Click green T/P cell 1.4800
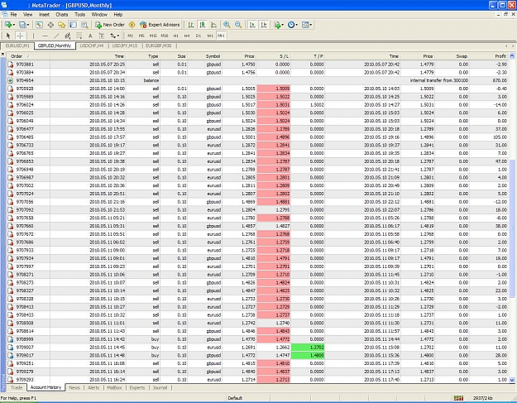This screenshot has width=517, height=403. tap(308, 356)
